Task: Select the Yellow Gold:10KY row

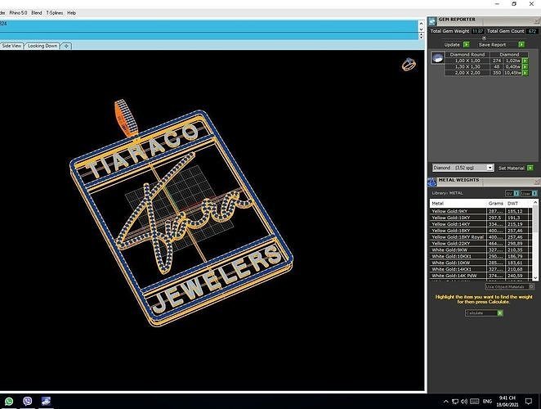Action: [481, 218]
